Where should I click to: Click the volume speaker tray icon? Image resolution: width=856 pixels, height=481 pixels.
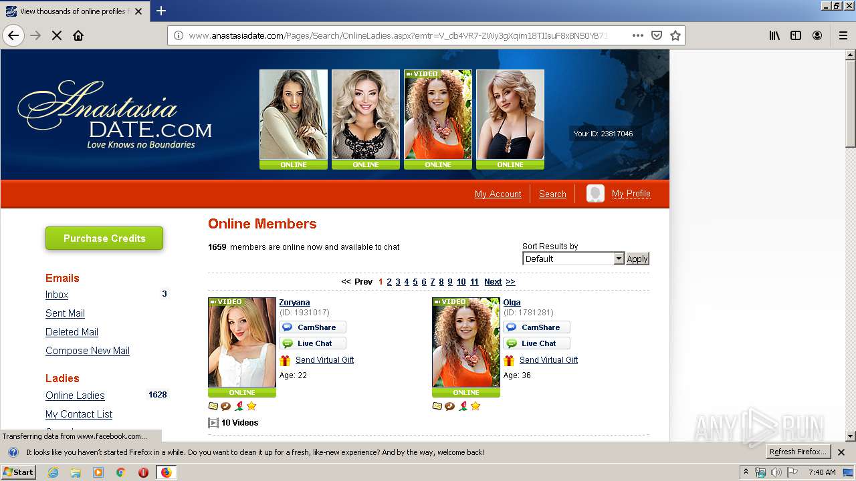coord(776,472)
